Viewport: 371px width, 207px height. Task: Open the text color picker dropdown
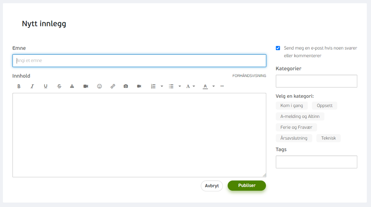pos(214,86)
